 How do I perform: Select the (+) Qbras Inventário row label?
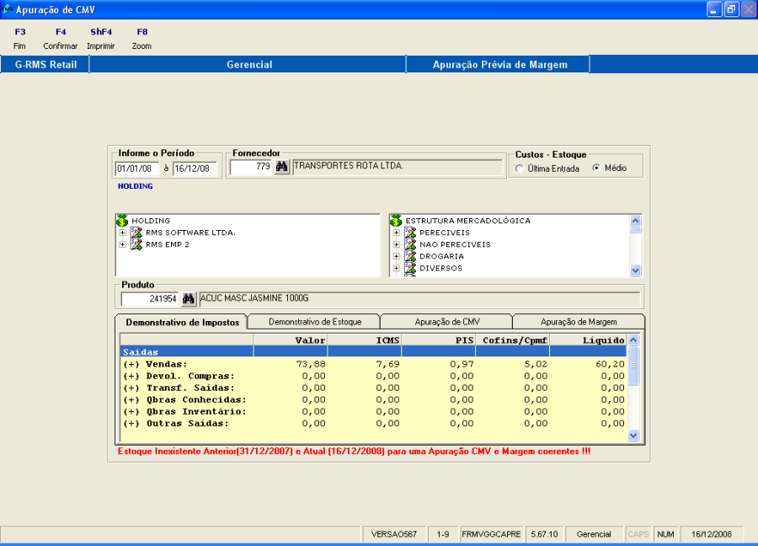pos(184,411)
